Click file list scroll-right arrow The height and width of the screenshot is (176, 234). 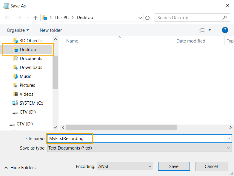click(x=230, y=127)
